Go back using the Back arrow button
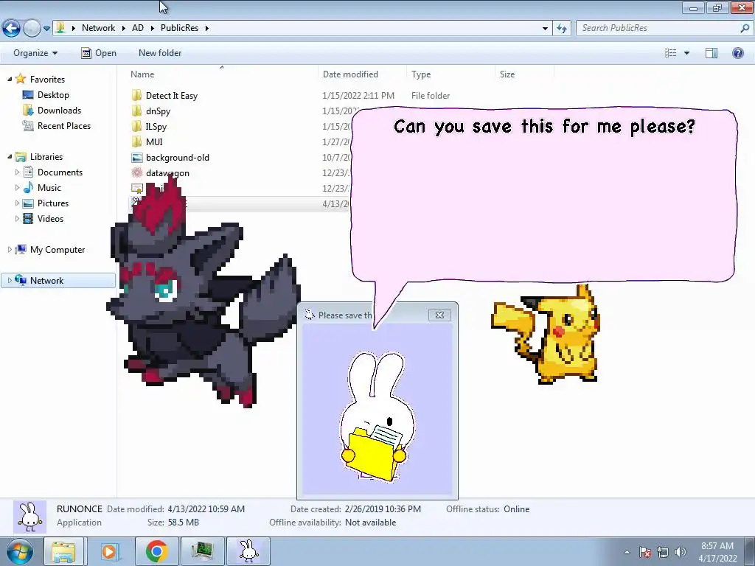 click(12, 29)
